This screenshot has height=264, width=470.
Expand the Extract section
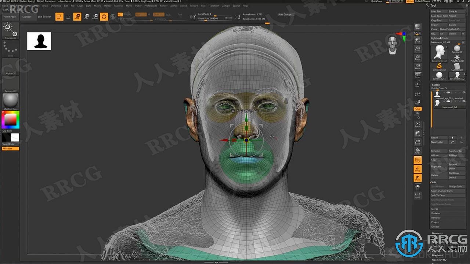click(x=435, y=227)
